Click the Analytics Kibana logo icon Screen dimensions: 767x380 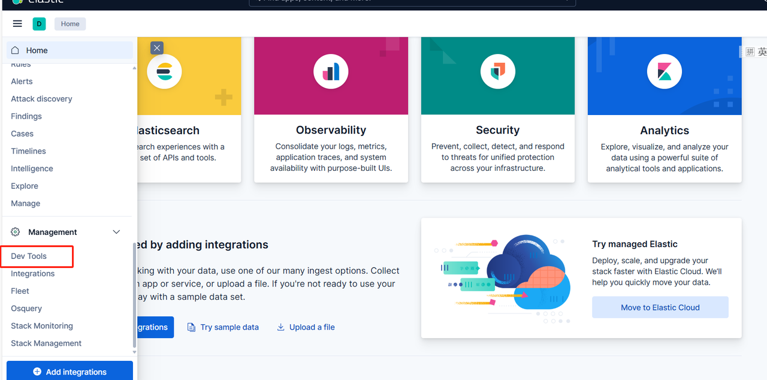665,71
